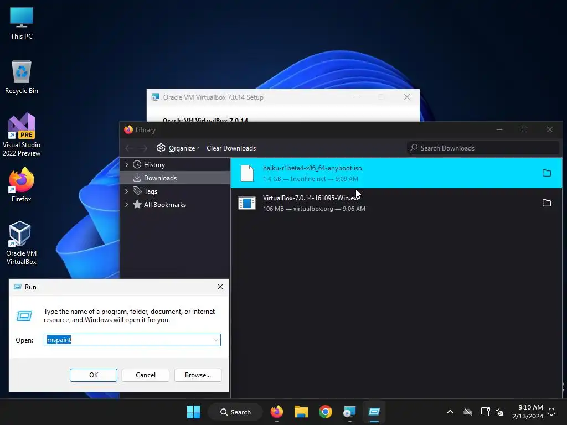
Task: Open File Explorer from the taskbar
Action: [x=301, y=412]
